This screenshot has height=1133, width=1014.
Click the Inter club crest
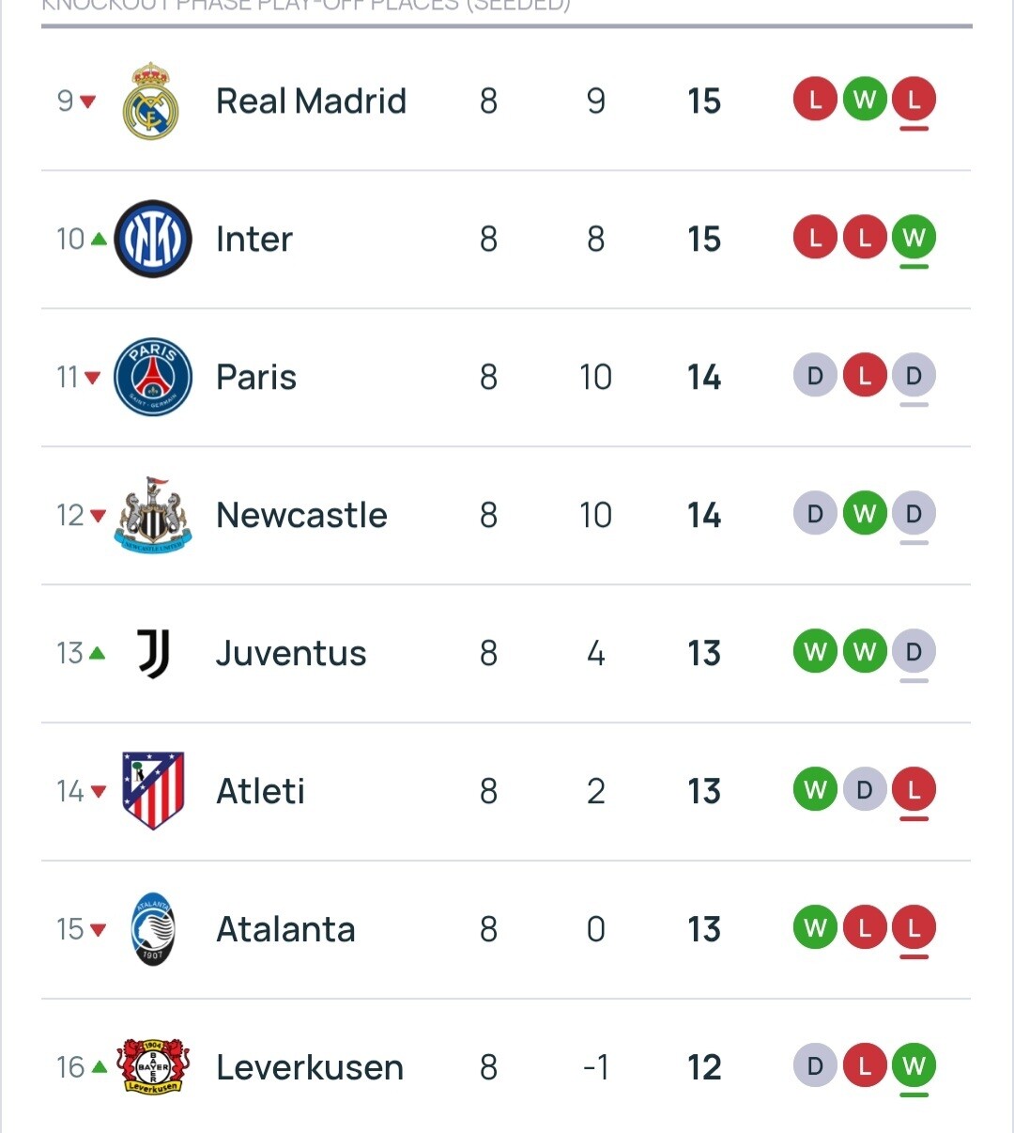[153, 239]
